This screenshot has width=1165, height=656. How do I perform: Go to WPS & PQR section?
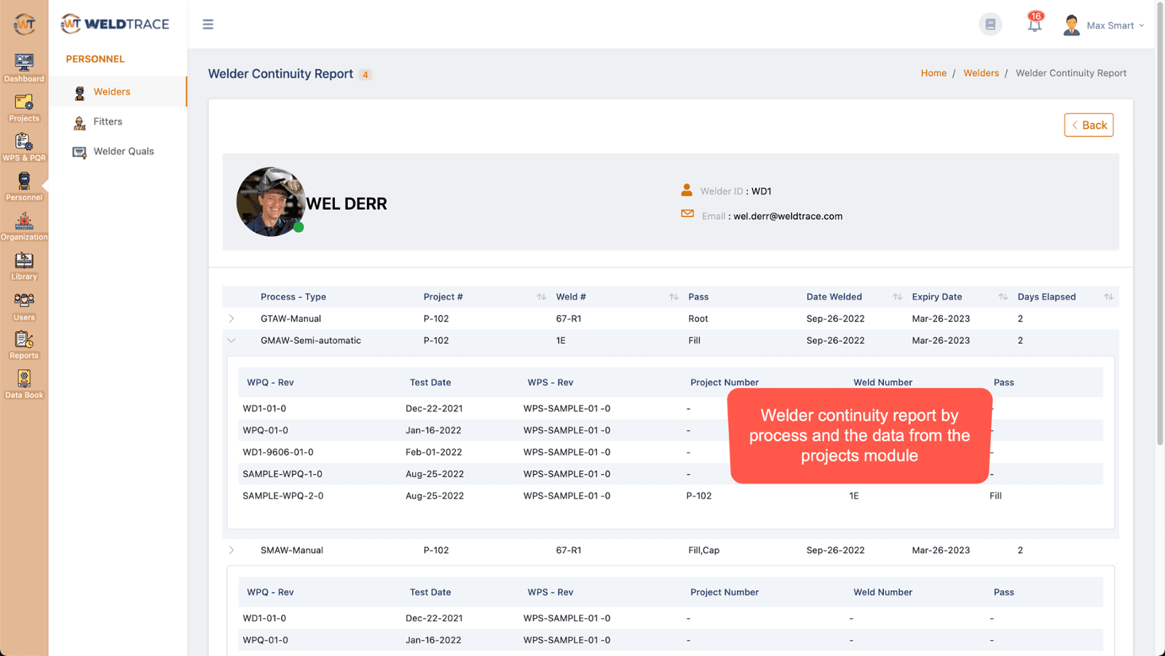pos(24,146)
